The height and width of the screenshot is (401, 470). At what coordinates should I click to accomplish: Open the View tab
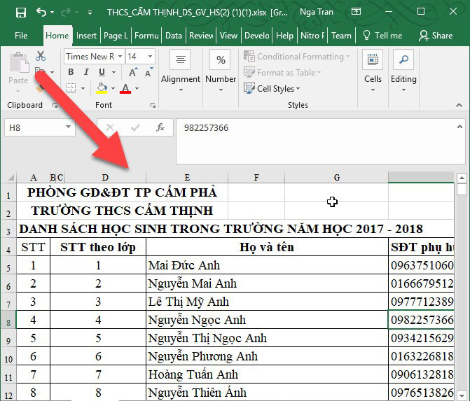(x=228, y=36)
